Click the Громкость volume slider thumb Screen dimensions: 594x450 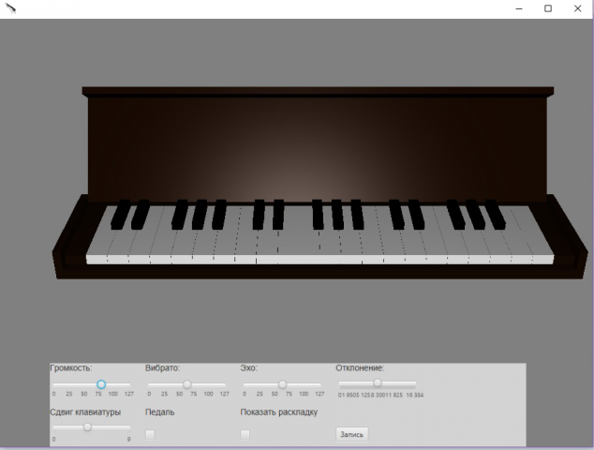coord(101,384)
